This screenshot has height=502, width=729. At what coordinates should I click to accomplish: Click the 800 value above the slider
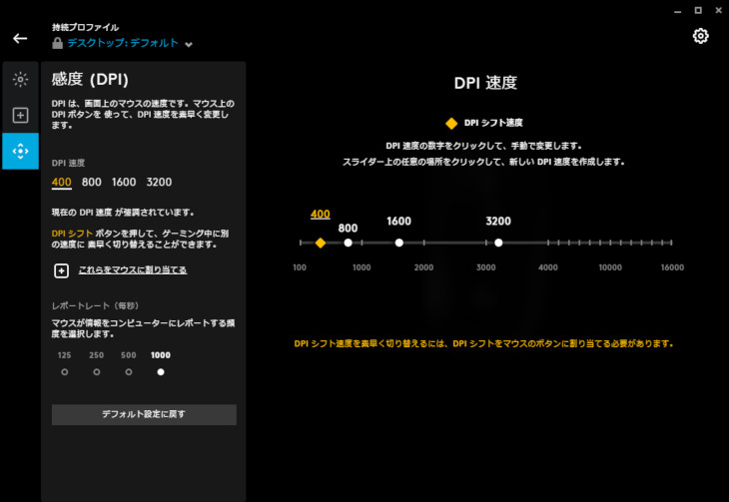coord(348,229)
